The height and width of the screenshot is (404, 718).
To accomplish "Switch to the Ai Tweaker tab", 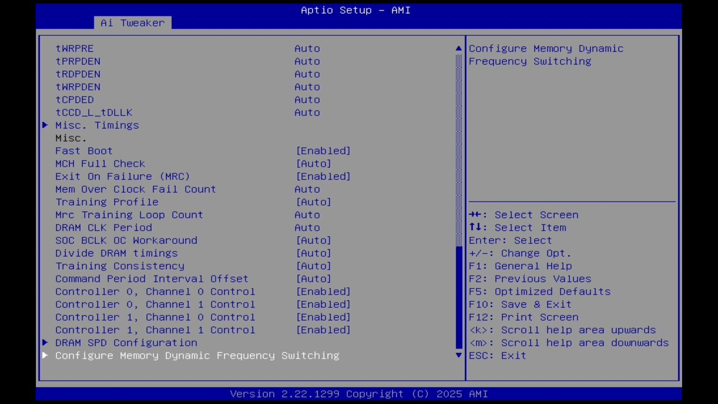I will click(x=132, y=22).
